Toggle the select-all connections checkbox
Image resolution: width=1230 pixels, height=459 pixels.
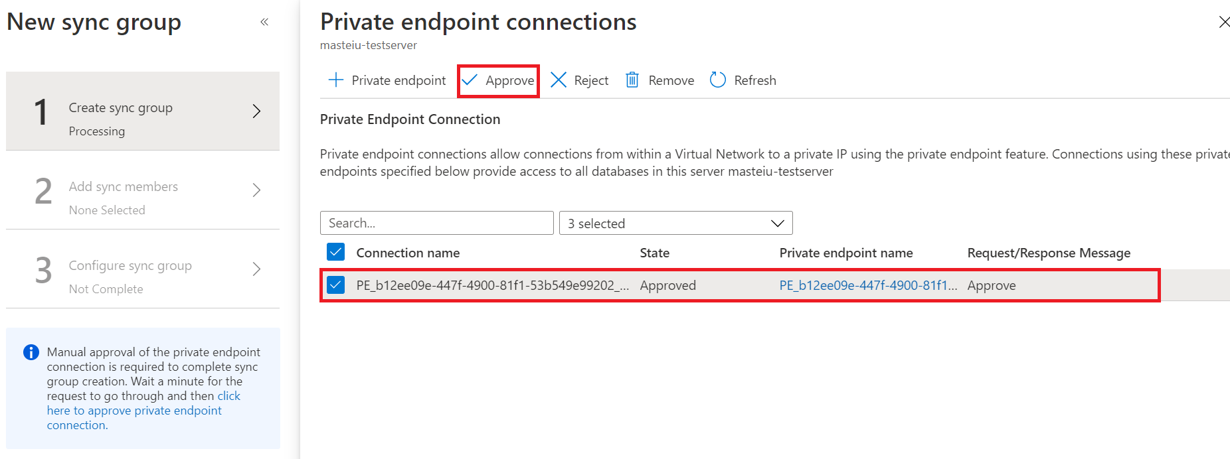click(x=336, y=253)
